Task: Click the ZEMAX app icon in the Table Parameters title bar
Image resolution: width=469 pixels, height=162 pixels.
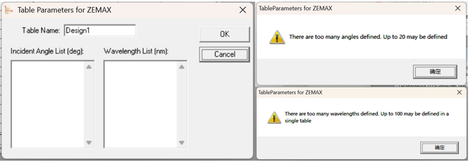Action: [x=8, y=10]
